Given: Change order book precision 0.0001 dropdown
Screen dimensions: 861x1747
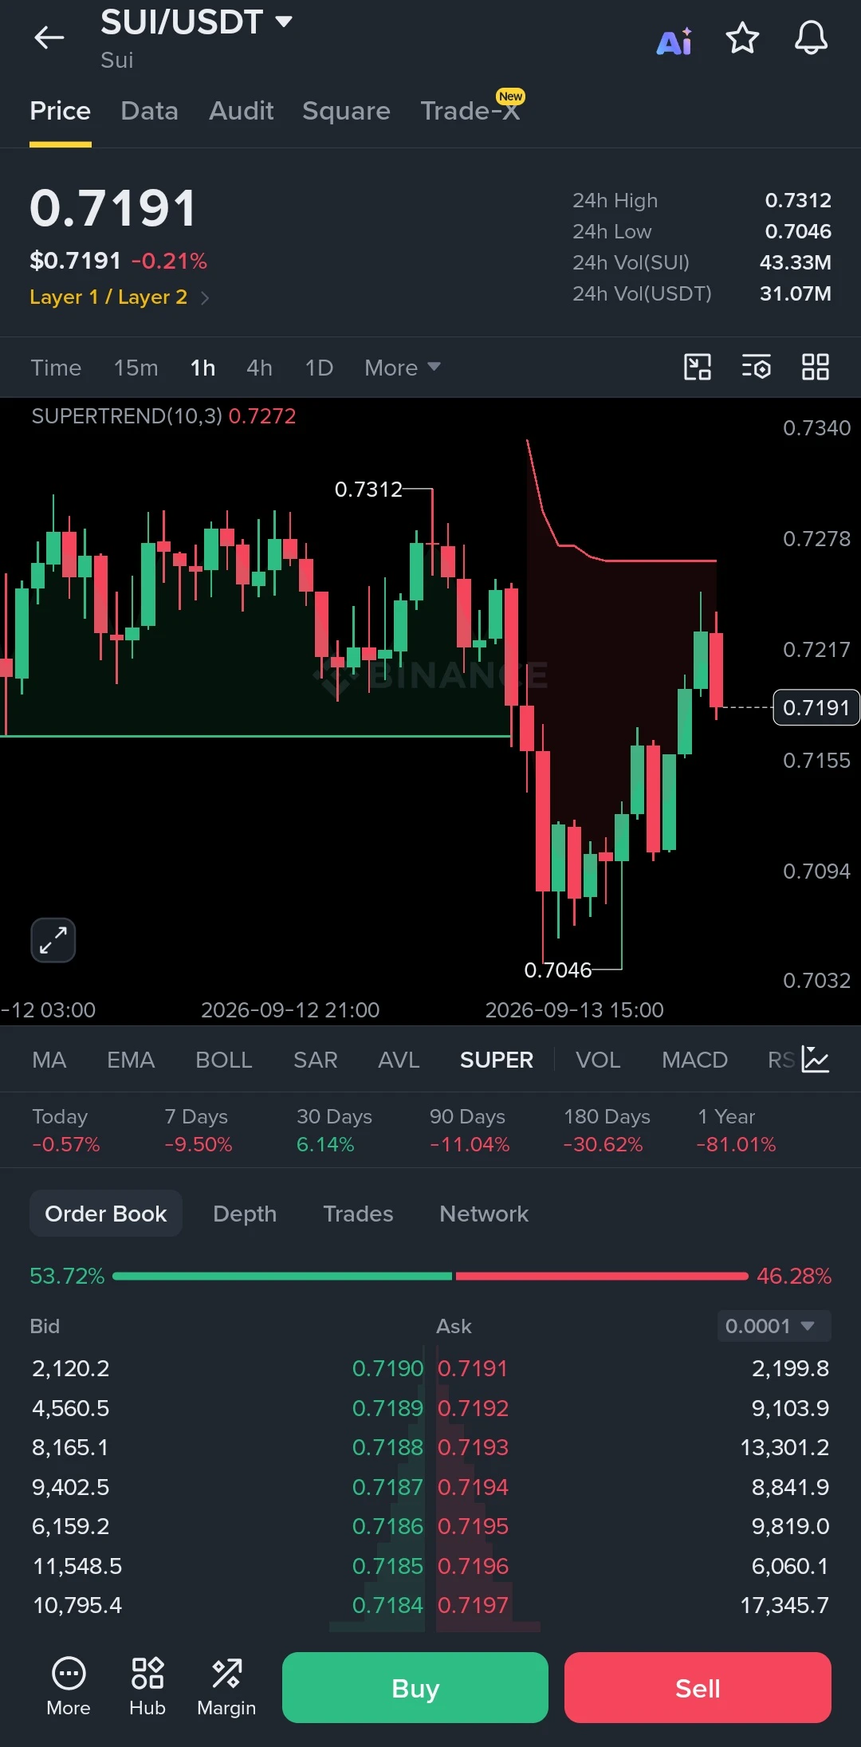Looking at the screenshot, I should pyautogui.click(x=774, y=1326).
